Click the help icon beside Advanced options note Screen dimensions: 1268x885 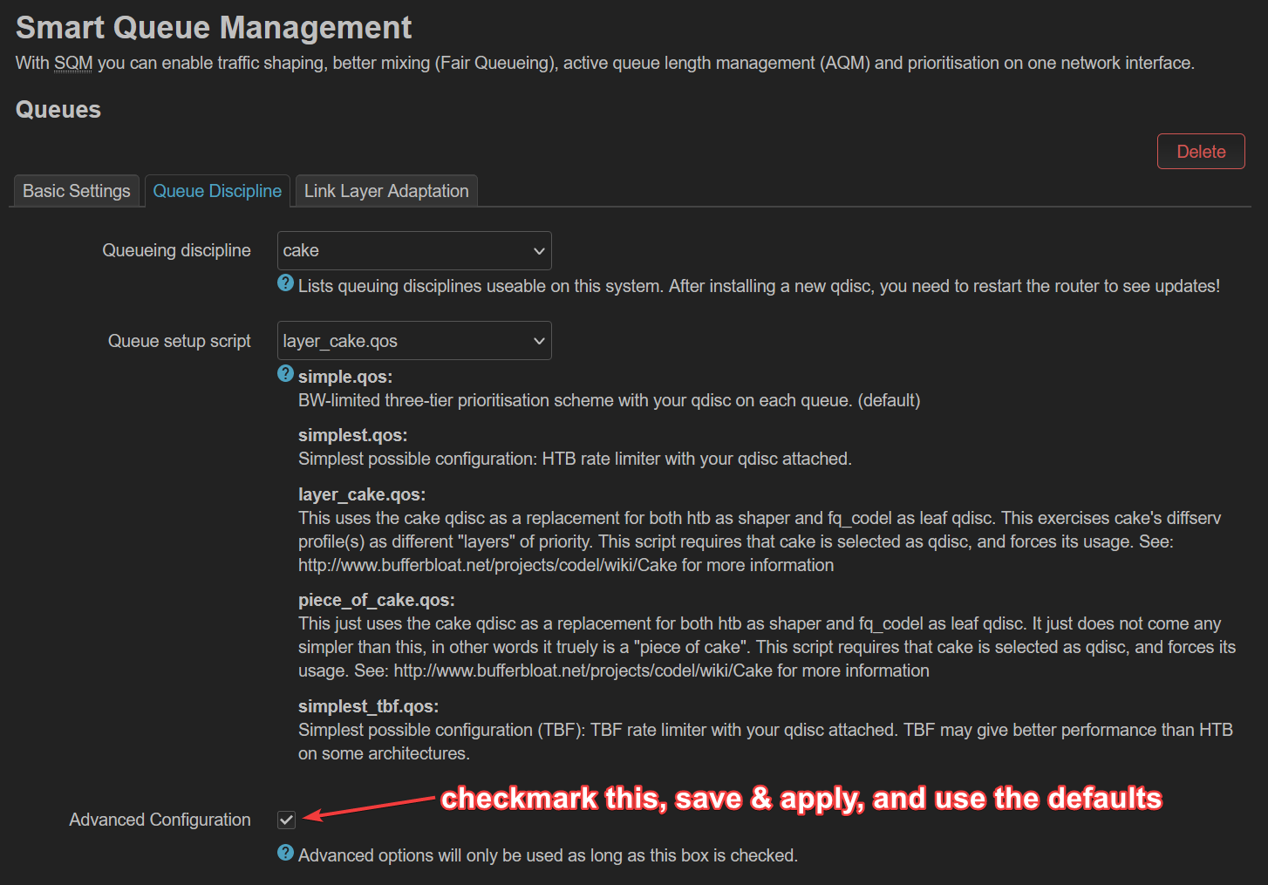(285, 853)
